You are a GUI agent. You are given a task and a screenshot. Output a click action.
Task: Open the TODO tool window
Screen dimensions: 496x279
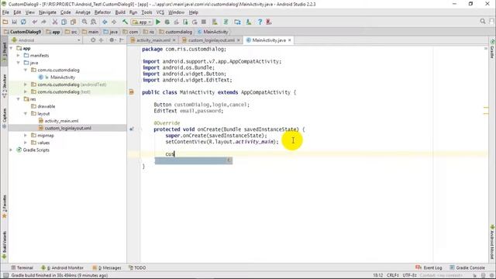[137, 267]
